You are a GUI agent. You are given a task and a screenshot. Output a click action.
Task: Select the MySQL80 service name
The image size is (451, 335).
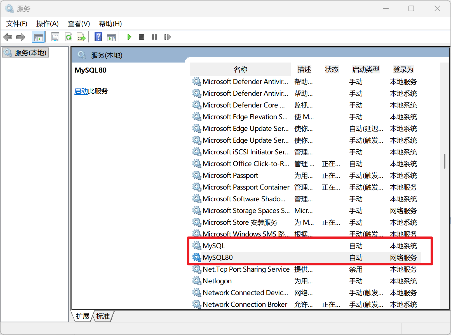click(x=218, y=257)
